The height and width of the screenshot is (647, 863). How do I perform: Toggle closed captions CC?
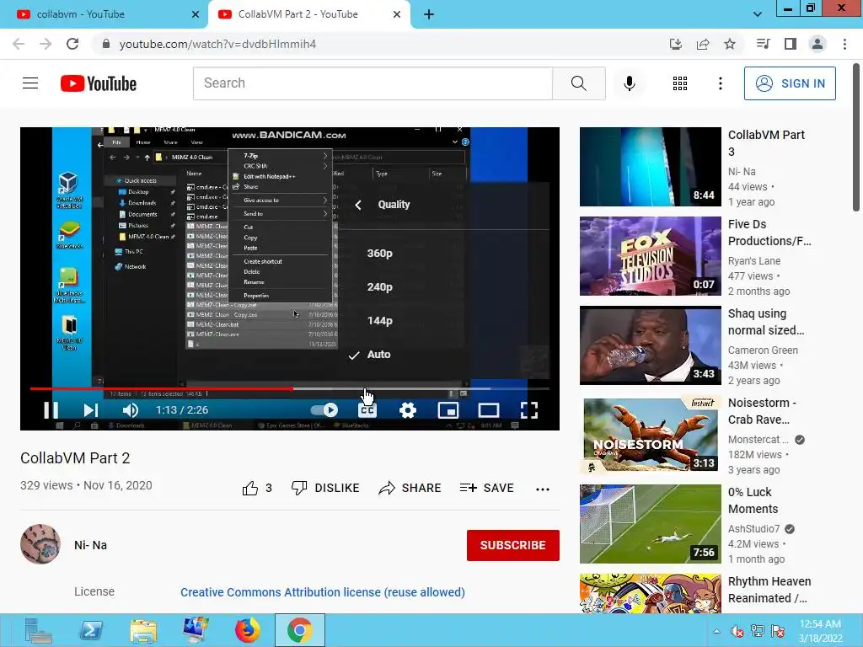click(367, 410)
